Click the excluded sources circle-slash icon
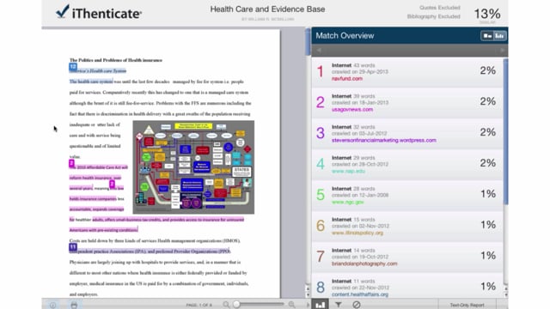 coord(357,305)
